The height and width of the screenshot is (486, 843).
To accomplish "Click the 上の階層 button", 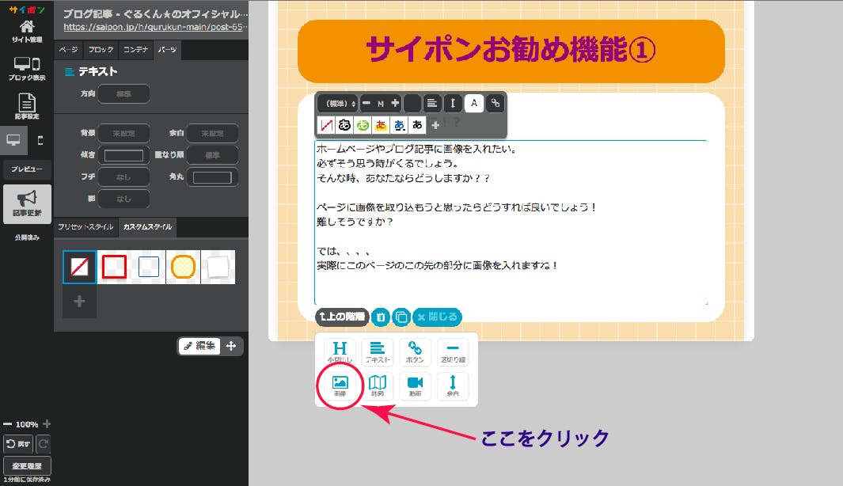I will point(342,317).
